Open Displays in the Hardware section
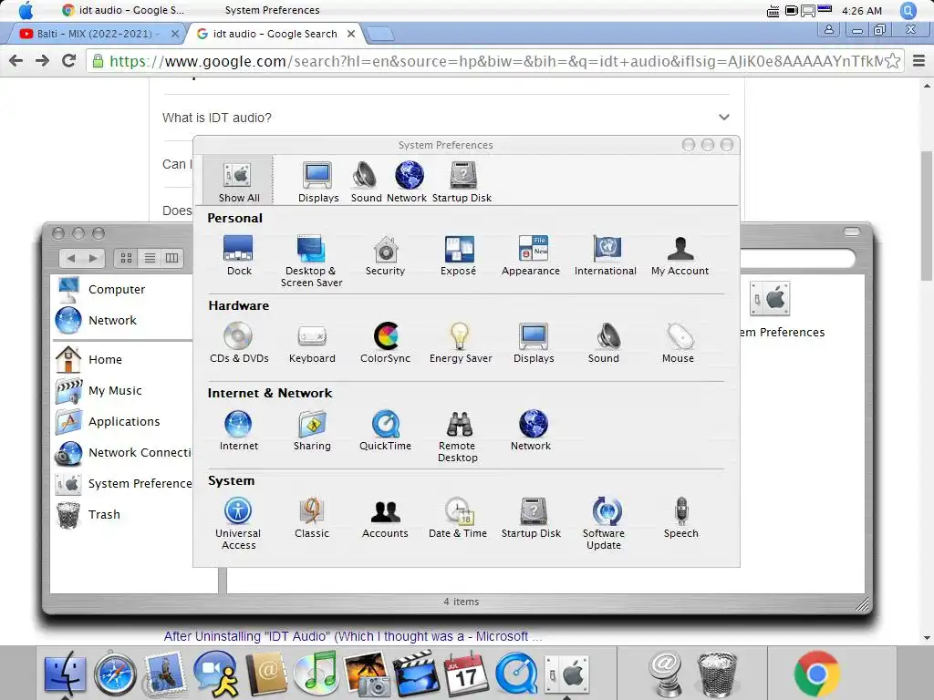The image size is (934, 700). tap(534, 343)
